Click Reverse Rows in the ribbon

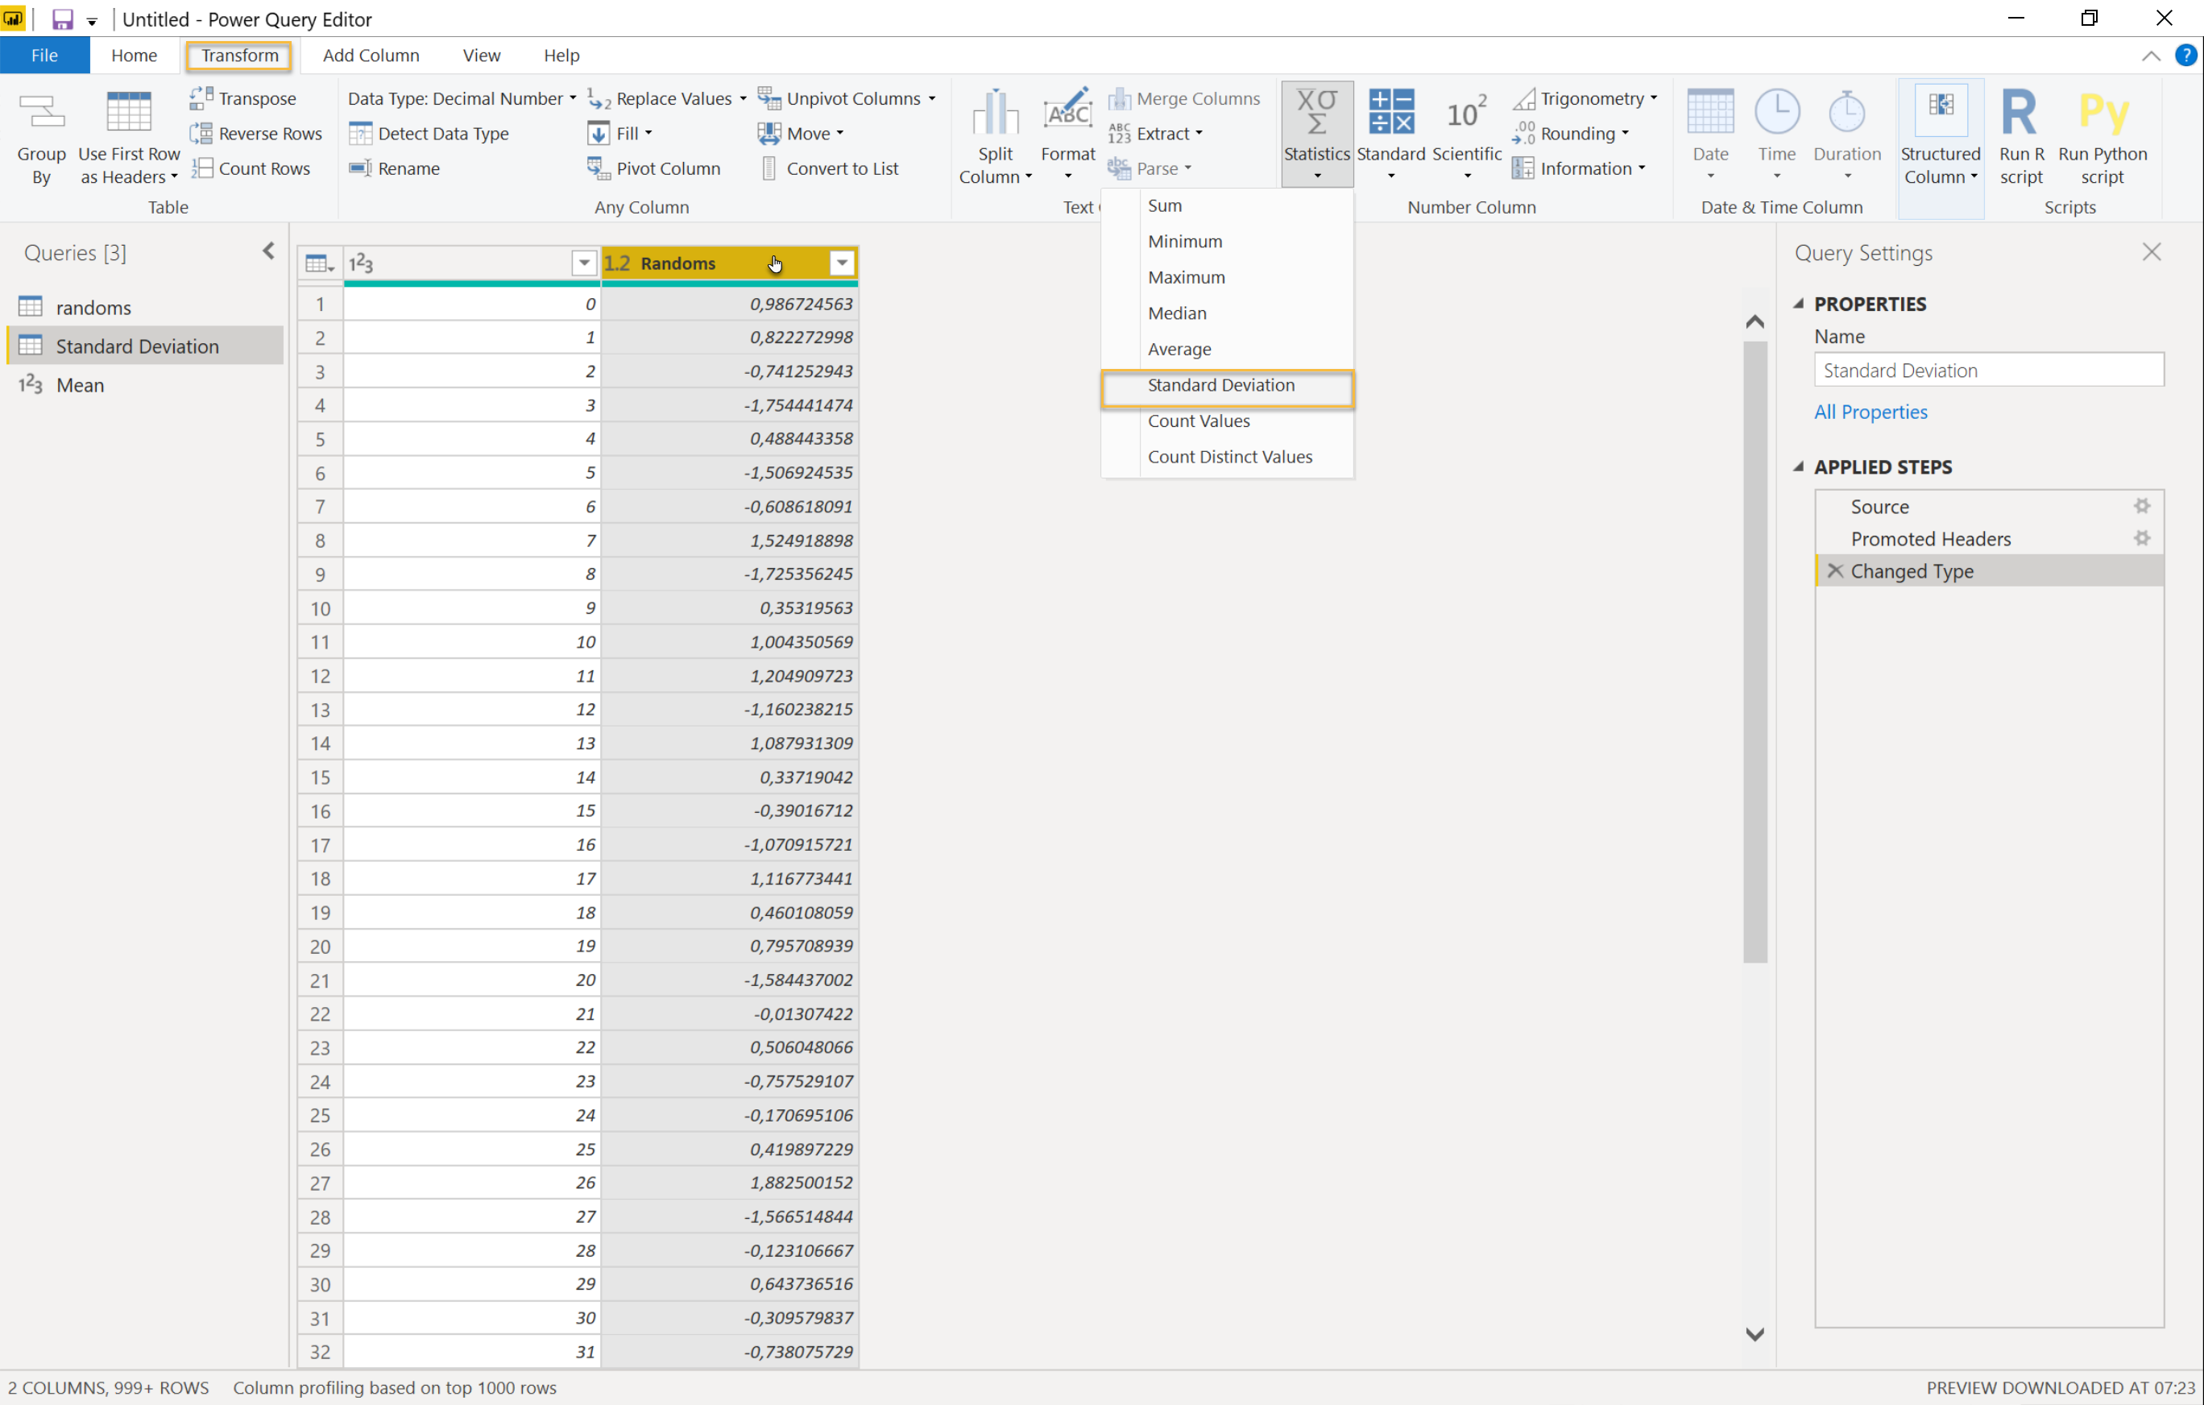pyautogui.click(x=256, y=134)
